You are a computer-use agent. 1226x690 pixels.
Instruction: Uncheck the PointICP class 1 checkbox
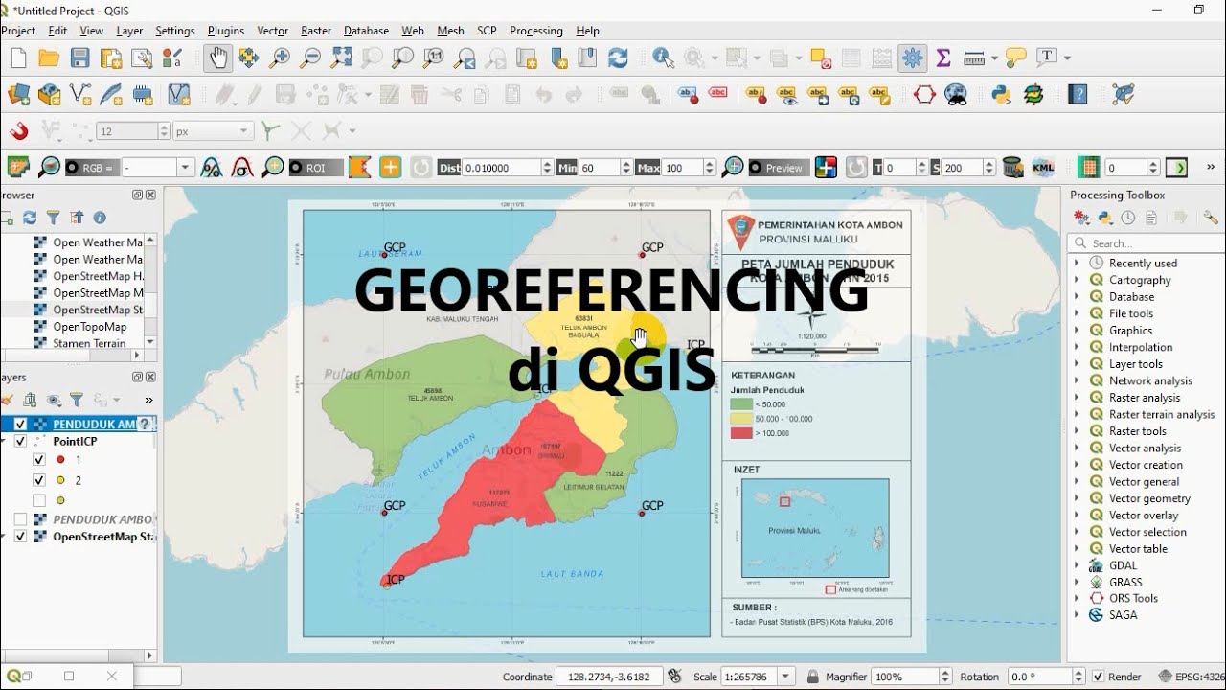coord(39,460)
